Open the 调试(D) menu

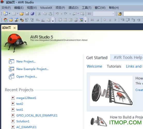click(x=73, y=8)
